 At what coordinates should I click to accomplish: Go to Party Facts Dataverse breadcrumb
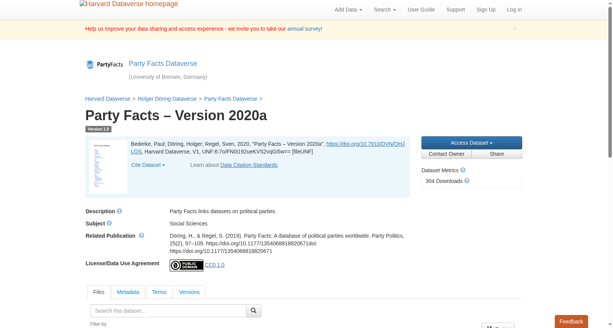[231, 99]
